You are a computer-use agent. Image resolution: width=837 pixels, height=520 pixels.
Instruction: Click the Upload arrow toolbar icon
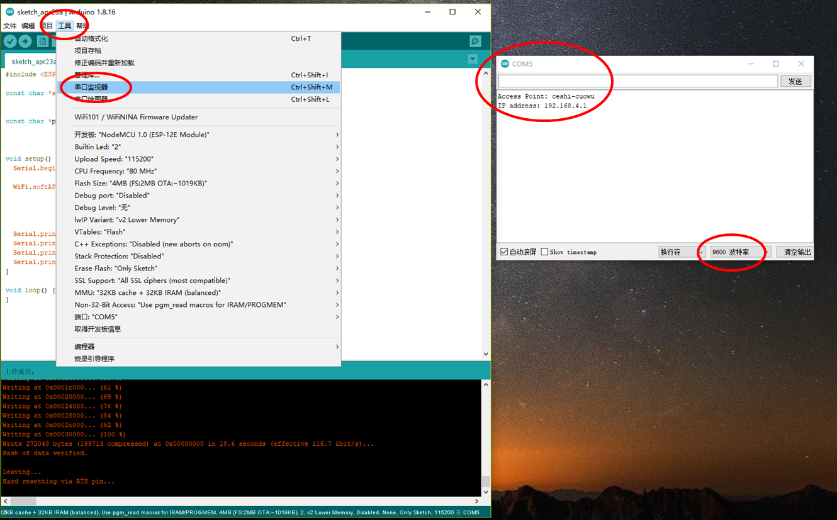(25, 41)
